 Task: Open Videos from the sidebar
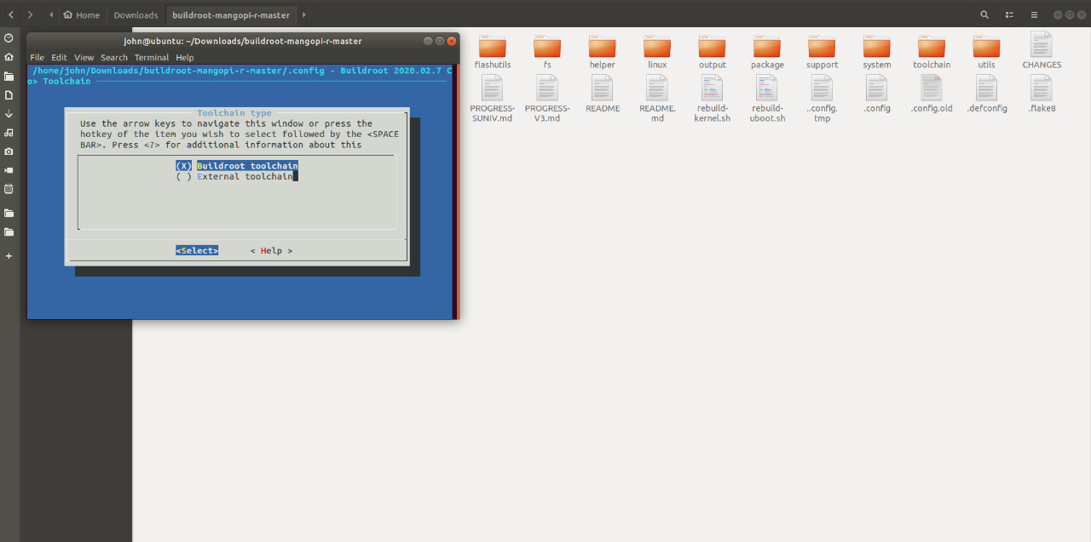coord(9,169)
